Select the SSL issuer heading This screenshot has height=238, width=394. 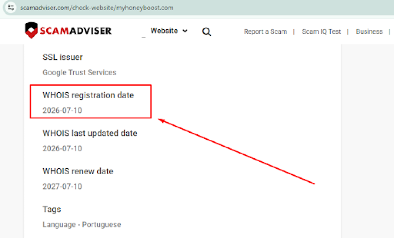click(63, 57)
